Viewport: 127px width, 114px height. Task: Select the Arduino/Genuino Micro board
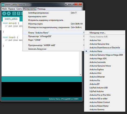tap(105, 66)
